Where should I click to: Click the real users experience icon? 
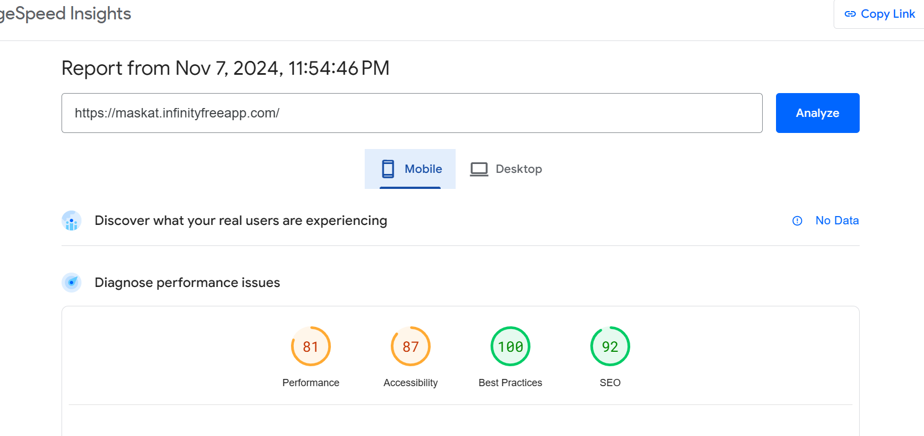click(x=72, y=220)
